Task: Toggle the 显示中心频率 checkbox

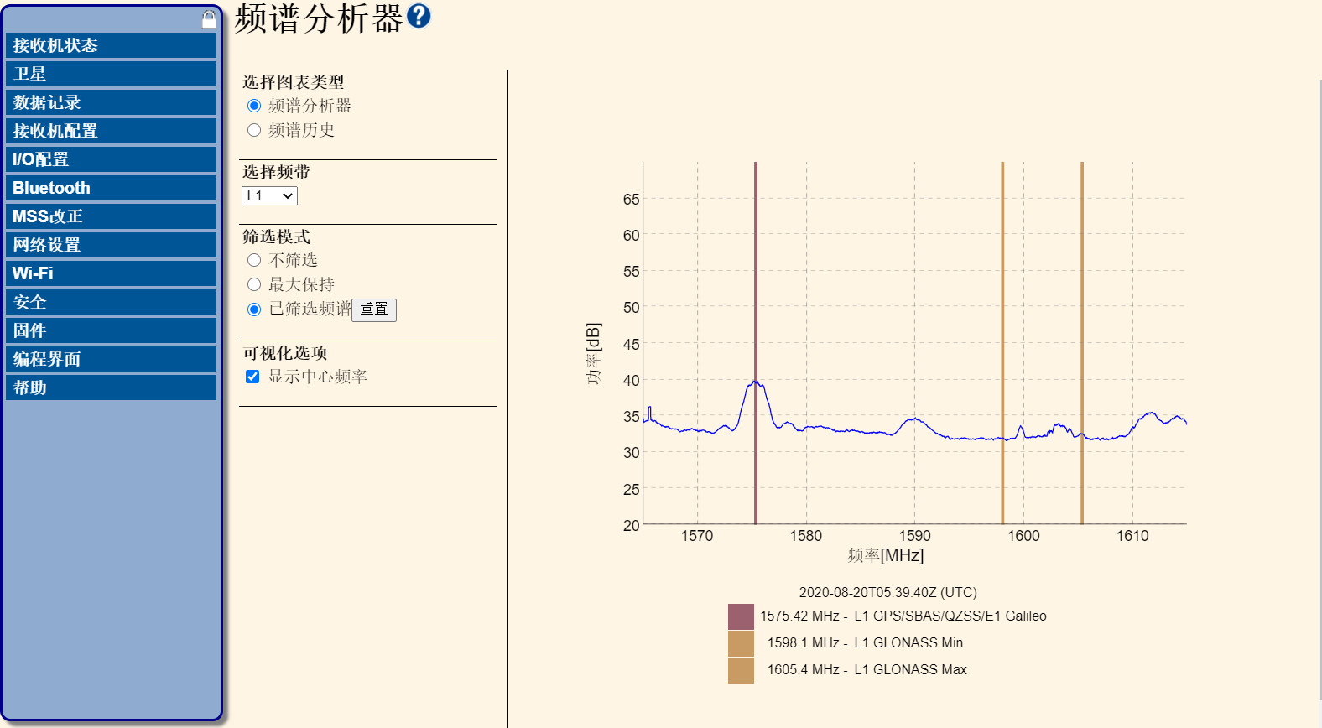Action: tap(252, 377)
